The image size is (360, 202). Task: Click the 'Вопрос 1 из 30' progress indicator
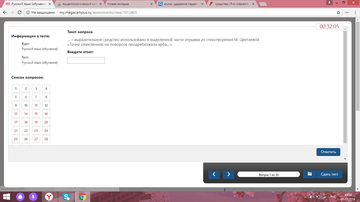pos(269,175)
